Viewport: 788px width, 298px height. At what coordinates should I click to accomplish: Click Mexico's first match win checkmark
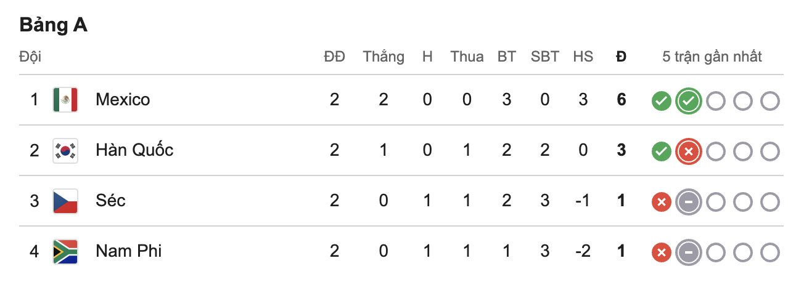(661, 100)
